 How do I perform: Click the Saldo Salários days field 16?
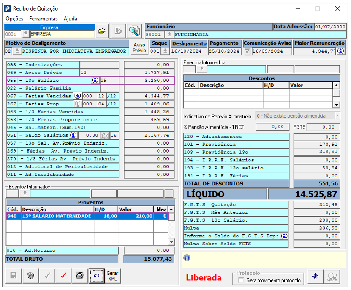114,135
